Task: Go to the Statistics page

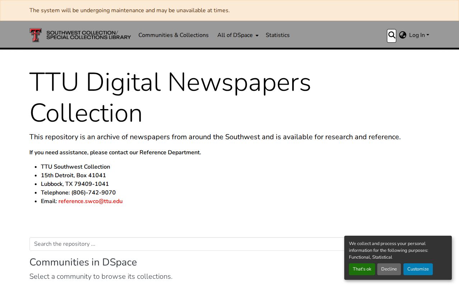Action: [278, 35]
